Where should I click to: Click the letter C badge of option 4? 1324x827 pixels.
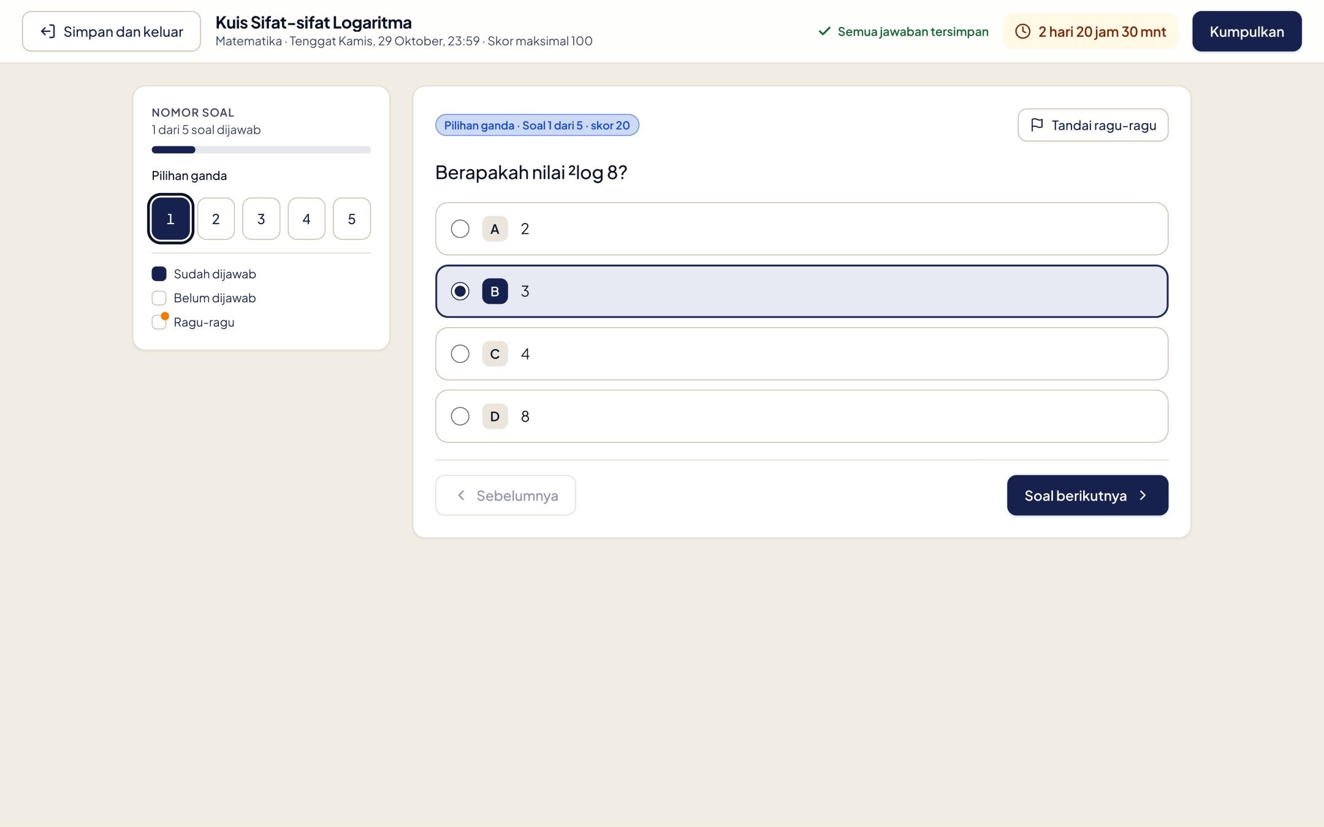495,354
